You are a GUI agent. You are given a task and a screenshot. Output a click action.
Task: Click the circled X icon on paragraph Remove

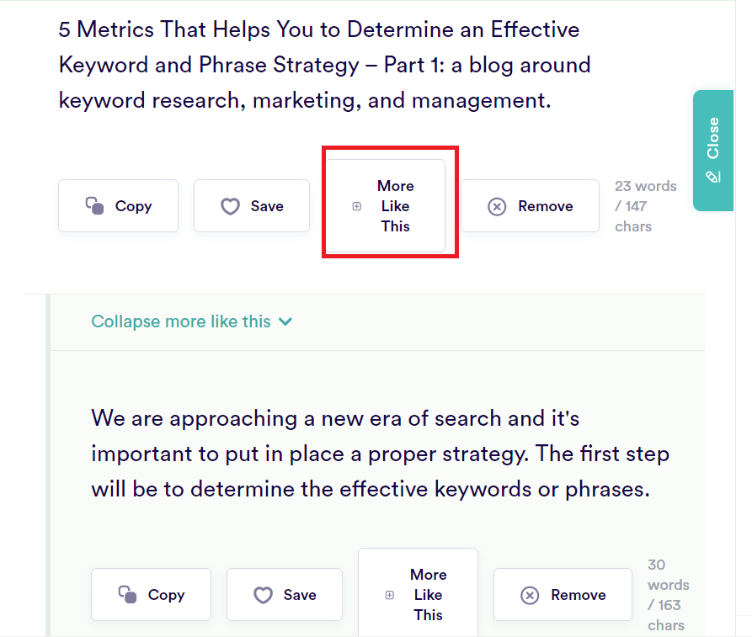(x=530, y=594)
